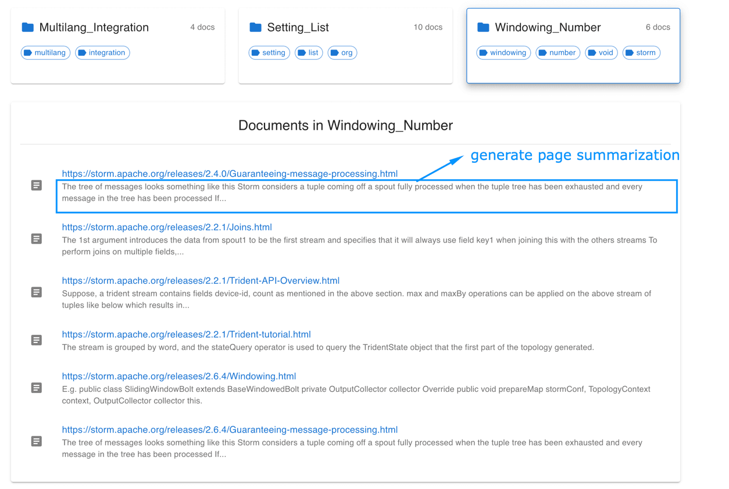
Task: Click the Setting_List folder icon
Action: click(x=255, y=27)
